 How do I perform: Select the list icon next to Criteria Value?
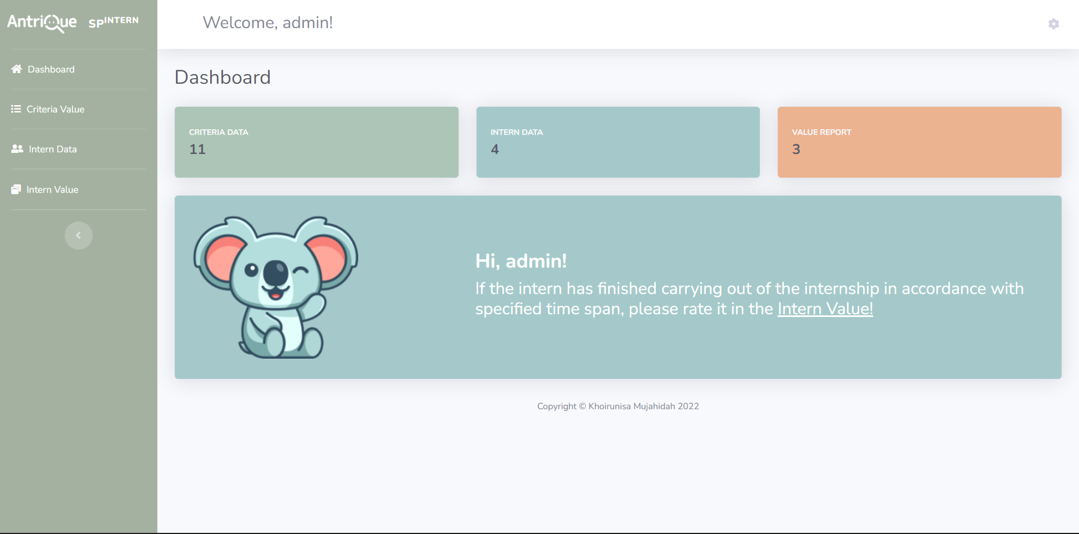pyautogui.click(x=16, y=108)
